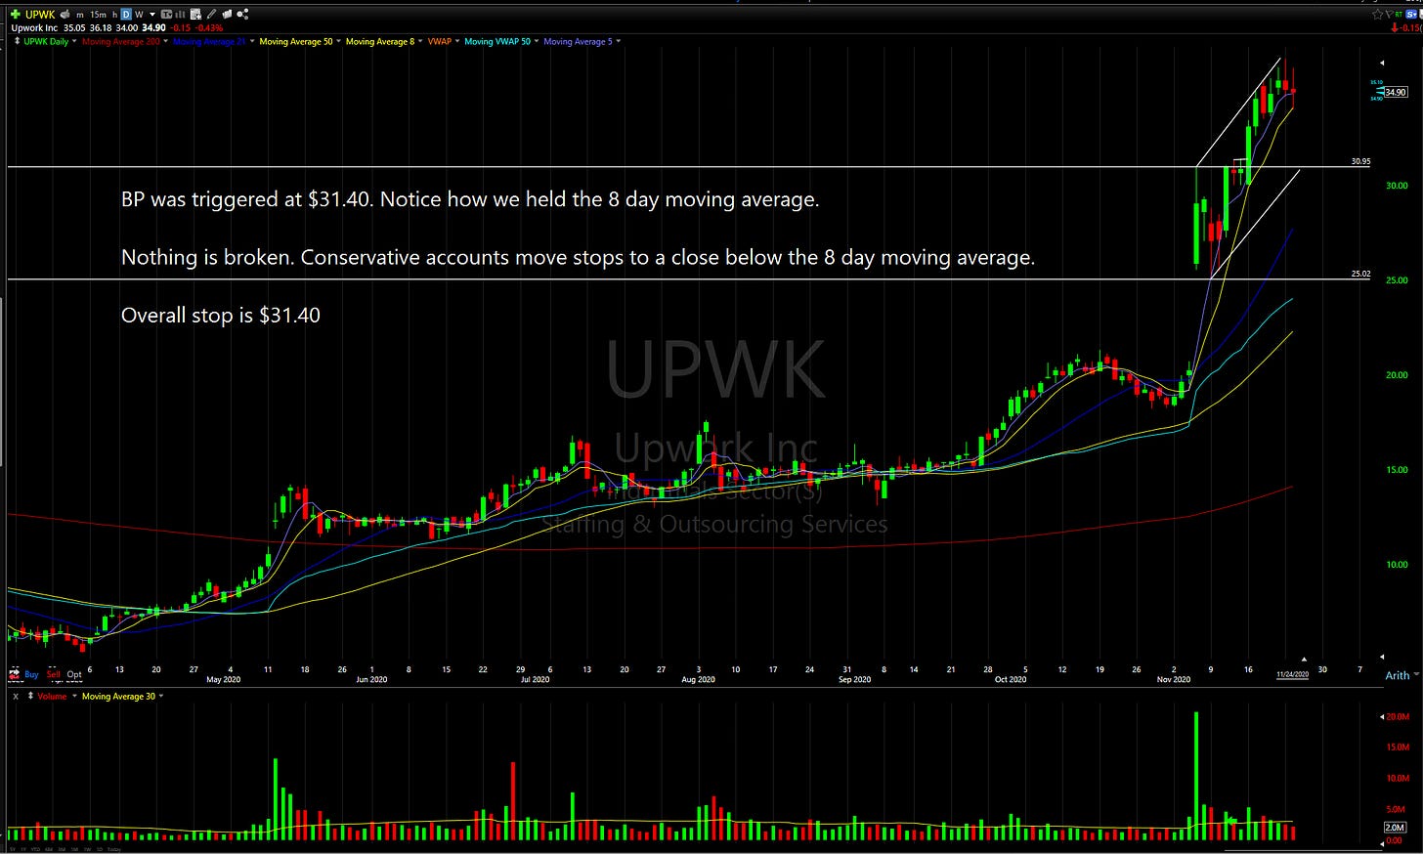Click the Buy button
Image resolution: width=1423 pixels, height=854 pixels.
31,674
